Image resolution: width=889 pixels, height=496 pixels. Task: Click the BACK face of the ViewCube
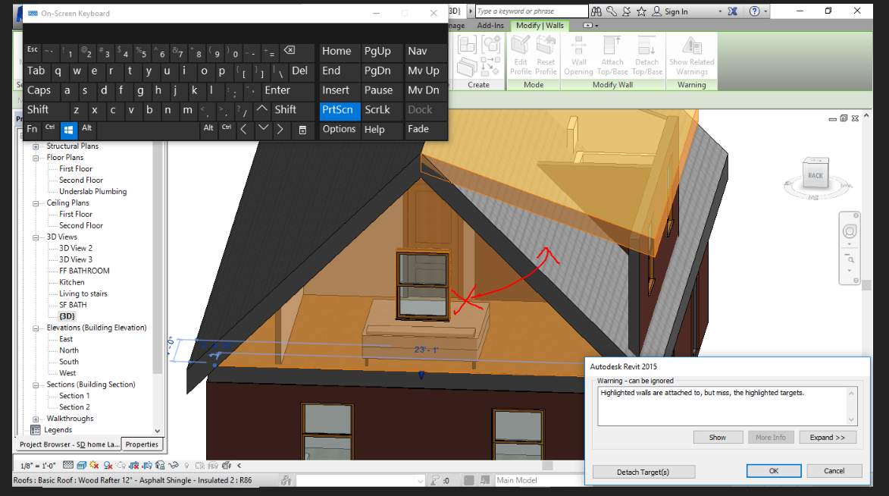(815, 175)
